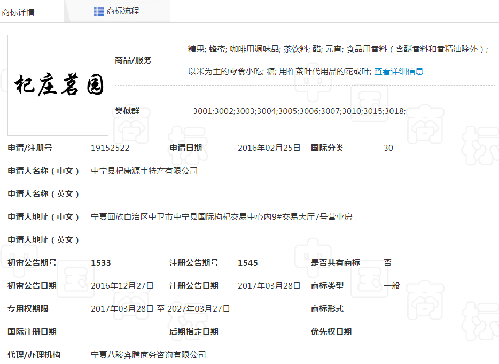Click the registration number 19152522
This screenshot has width=499, height=364.
point(110,148)
